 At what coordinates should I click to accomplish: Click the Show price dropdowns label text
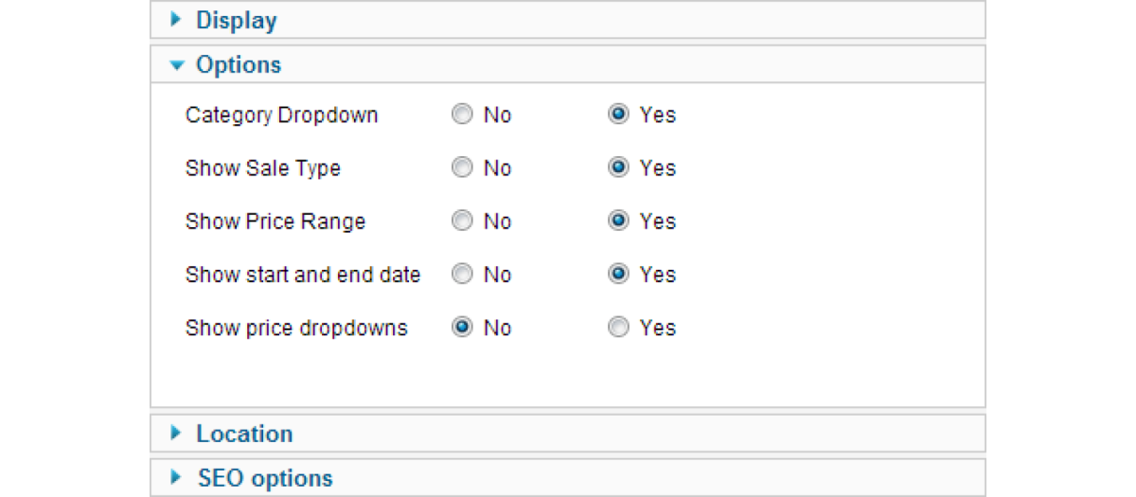click(x=296, y=328)
